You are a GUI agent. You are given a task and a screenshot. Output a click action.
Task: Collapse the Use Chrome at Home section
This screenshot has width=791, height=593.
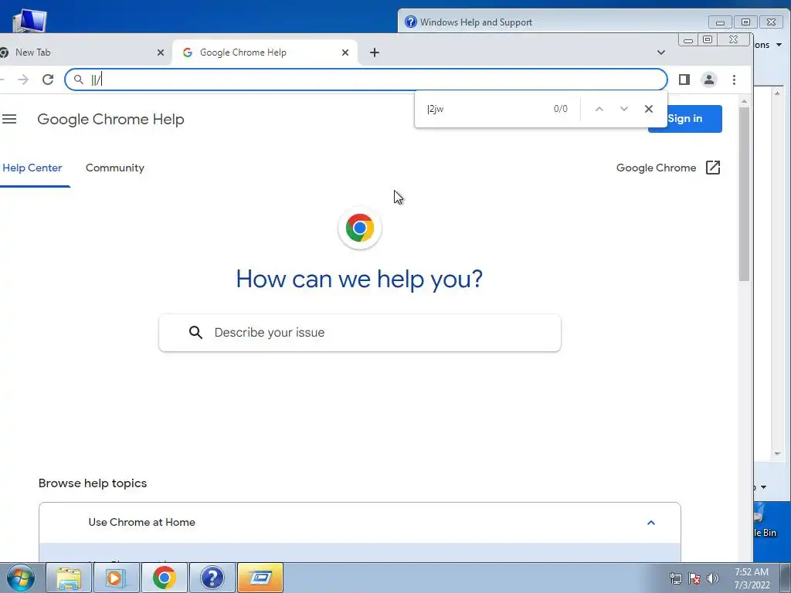[x=650, y=523]
